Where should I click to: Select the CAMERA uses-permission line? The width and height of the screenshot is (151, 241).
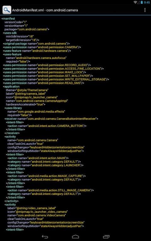click(x=42, y=47)
